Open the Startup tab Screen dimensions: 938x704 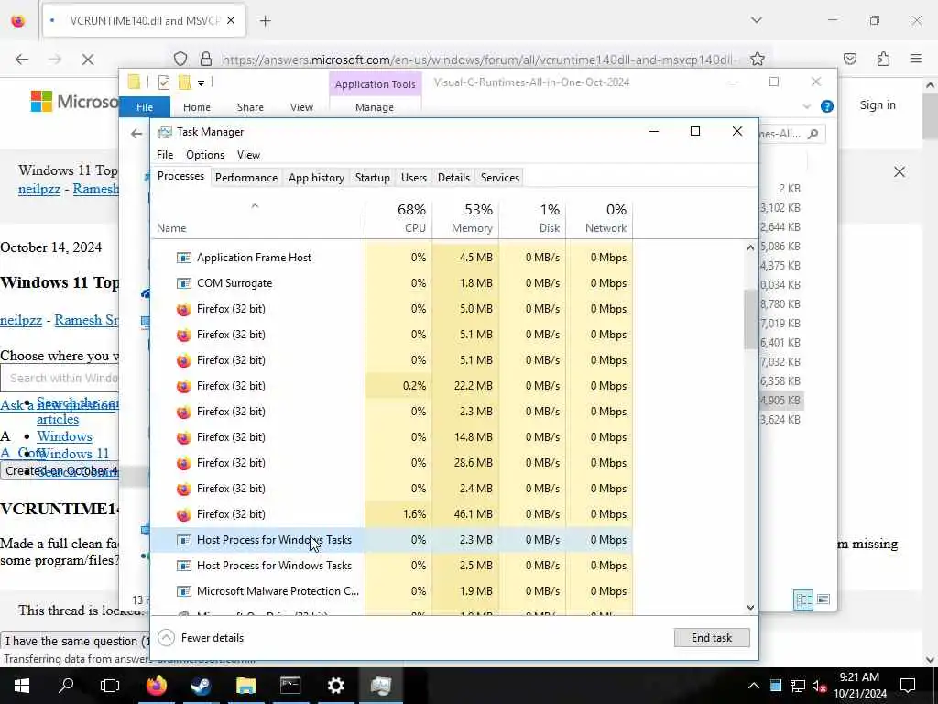pos(372,178)
